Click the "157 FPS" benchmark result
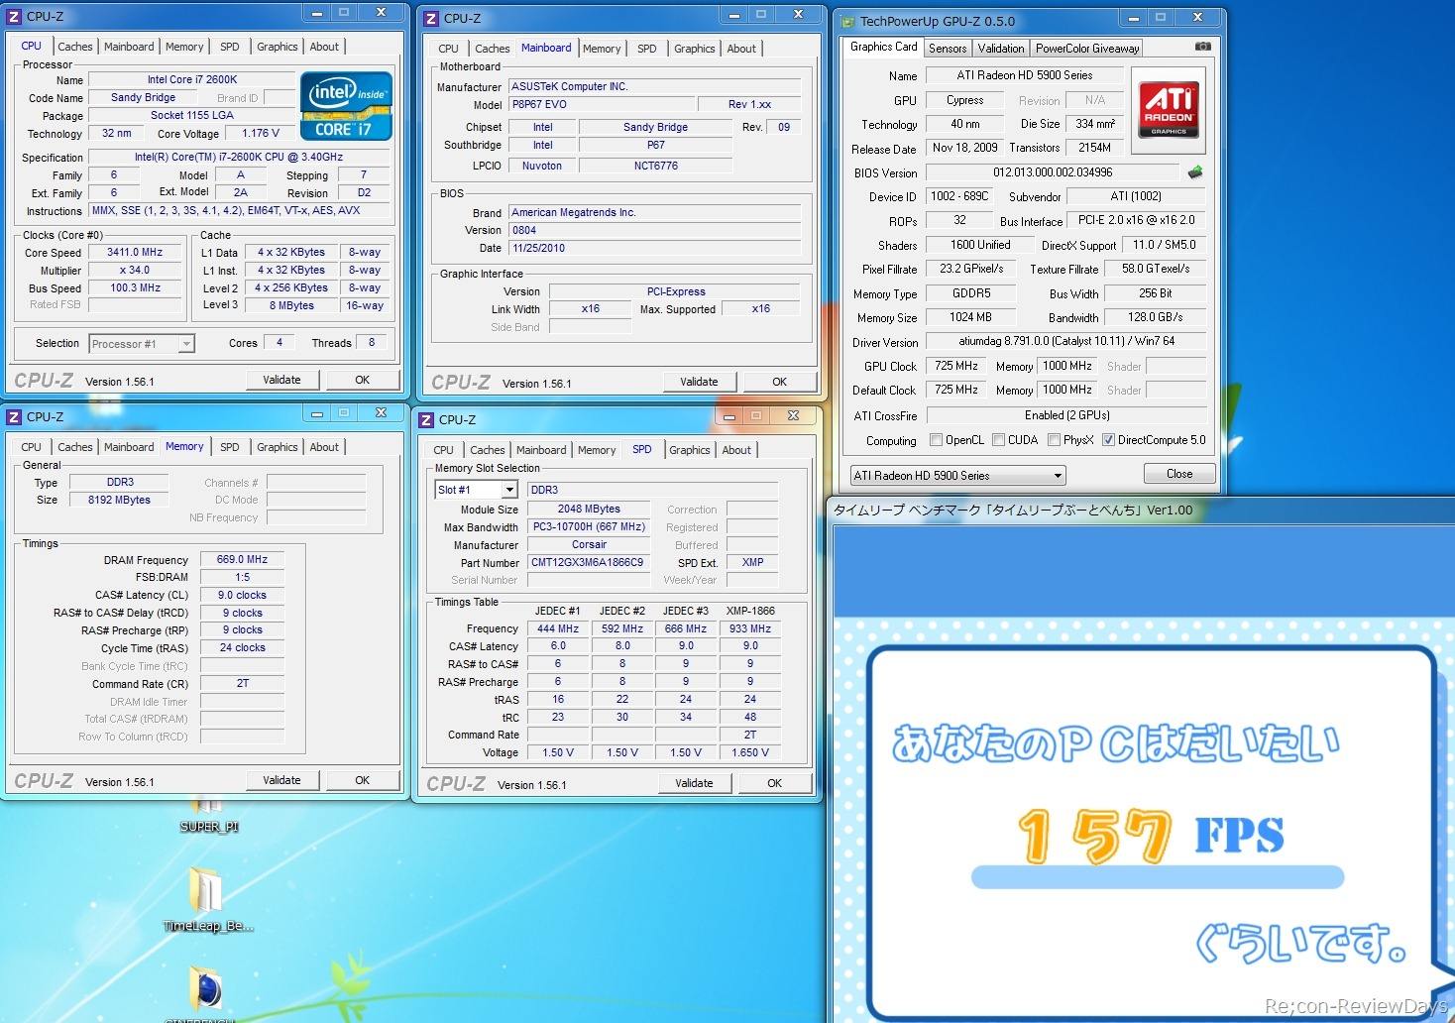This screenshot has width=1455, height=1023. 1150,836
